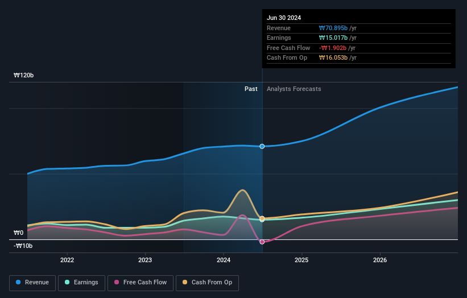Click the -₩1.902b free cash flow value
The width and height of the screenshot is (467, 298).
[333, 48]
